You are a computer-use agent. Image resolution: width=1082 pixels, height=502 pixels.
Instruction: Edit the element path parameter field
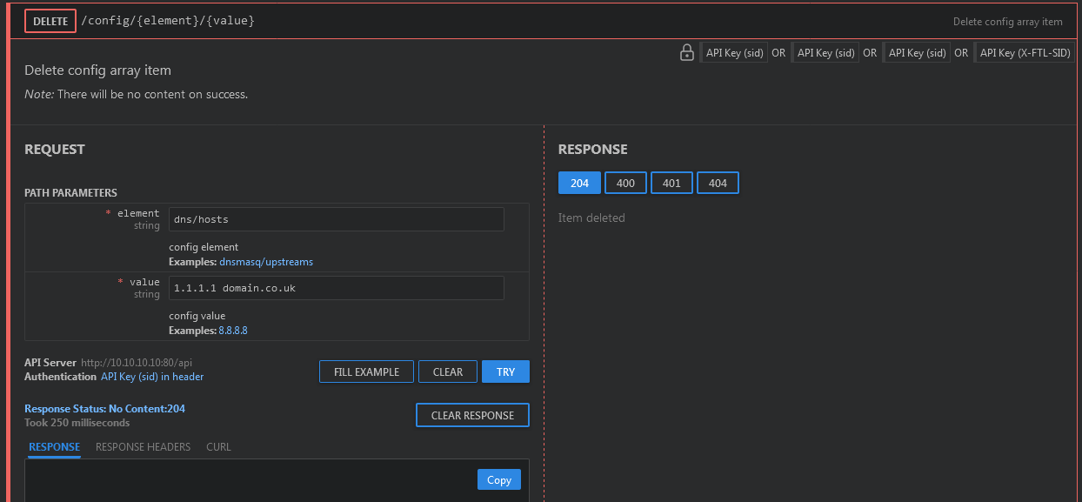[336, 219]
